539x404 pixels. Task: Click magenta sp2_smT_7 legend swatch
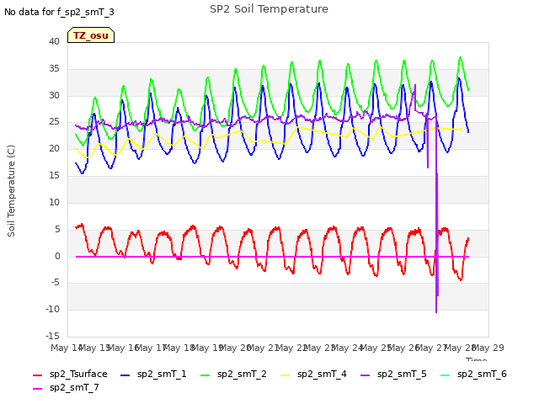pos(37,389)
